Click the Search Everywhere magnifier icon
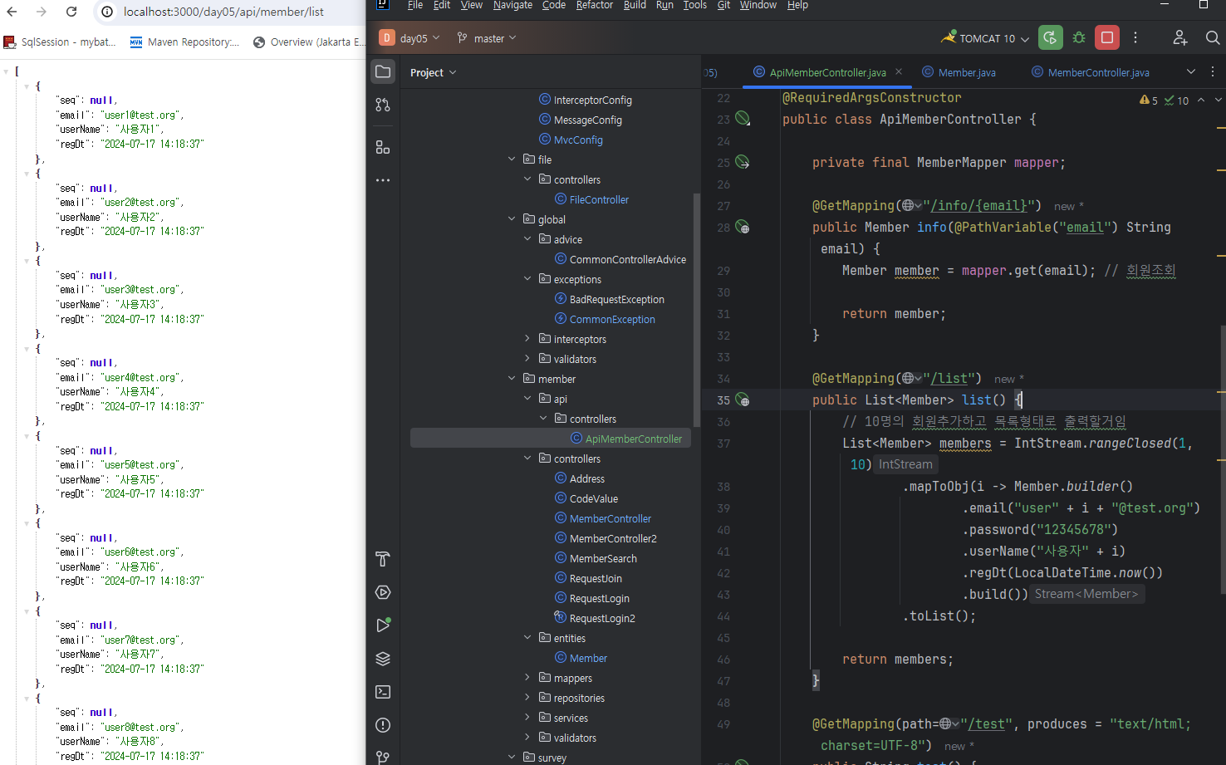Screen dimensions: 1226x765 coord(1212,38)
